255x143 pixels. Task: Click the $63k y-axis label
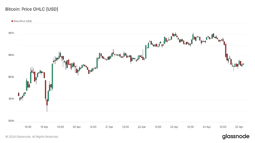pyautogui.click(x=11, y=77)
